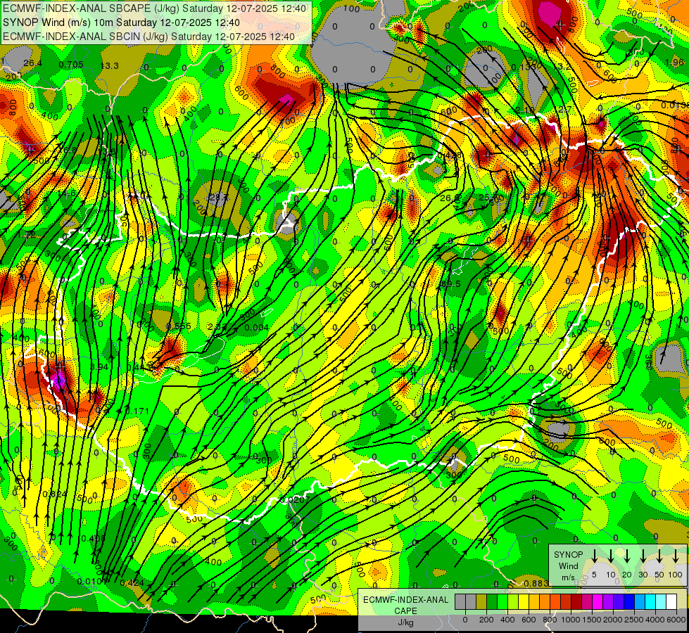Click the 1.72 value at left edge
Image resolution: width=689 pixels, height=633 pixels.
[27, 236]
